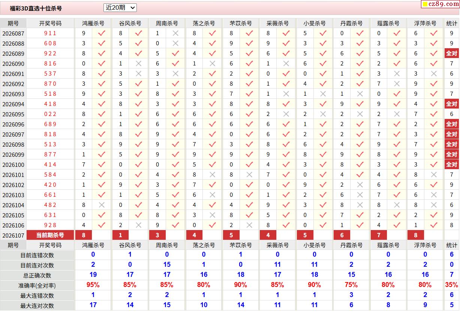The width and height of the screenshot is (460, 312).
Task: Click the red check for 浮萍杀号 in row 2026106
Action: click(x=434, y=225)
